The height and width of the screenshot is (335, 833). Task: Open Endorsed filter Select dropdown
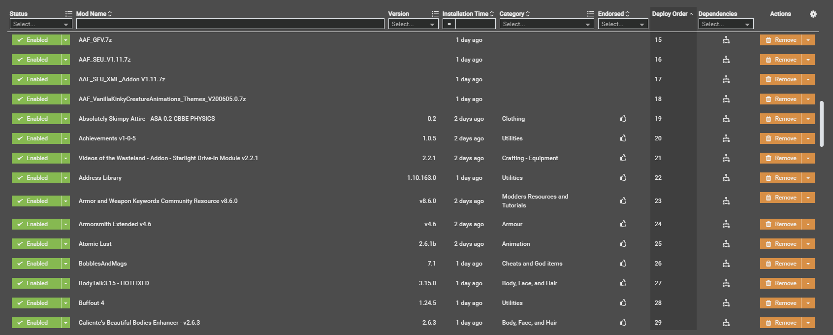[x=623, y=24]
